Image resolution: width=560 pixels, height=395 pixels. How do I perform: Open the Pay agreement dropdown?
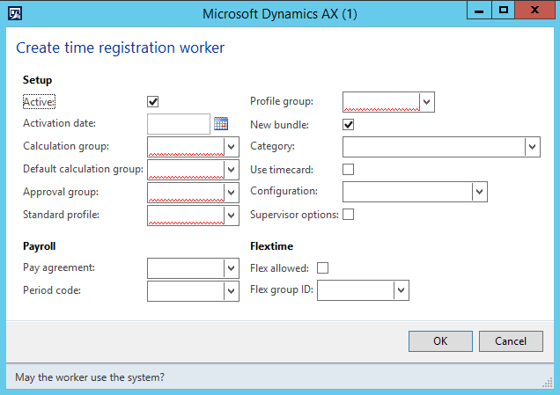click(x=232, y=268)
